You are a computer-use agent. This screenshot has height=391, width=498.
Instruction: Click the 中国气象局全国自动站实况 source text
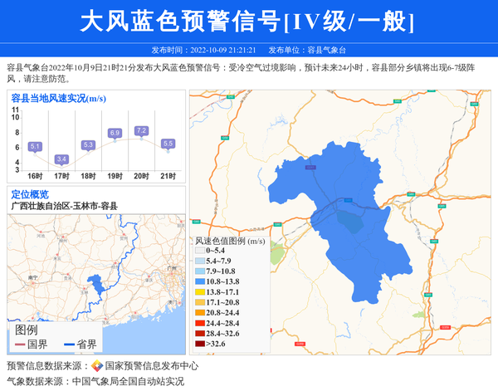(128, 382)
